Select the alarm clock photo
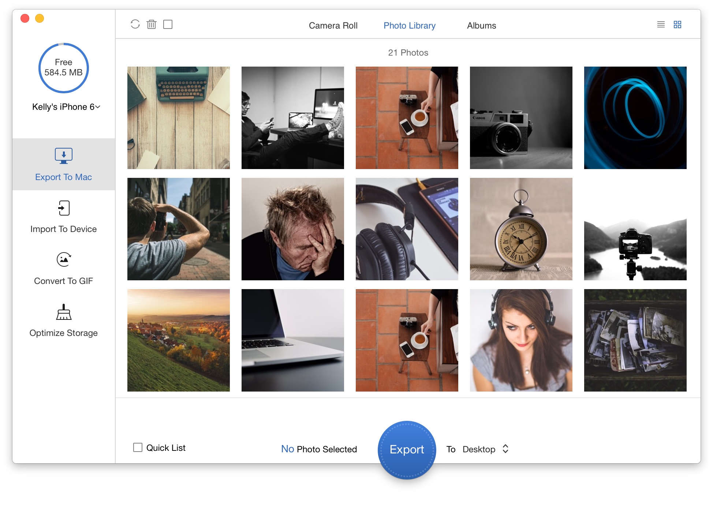 click(x=521, y=229)
